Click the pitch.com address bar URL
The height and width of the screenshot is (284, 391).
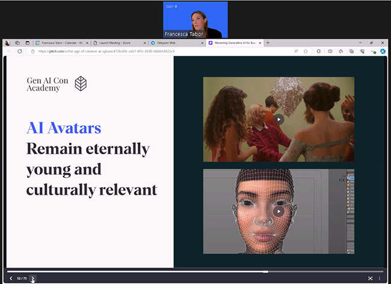coord(106,51)
